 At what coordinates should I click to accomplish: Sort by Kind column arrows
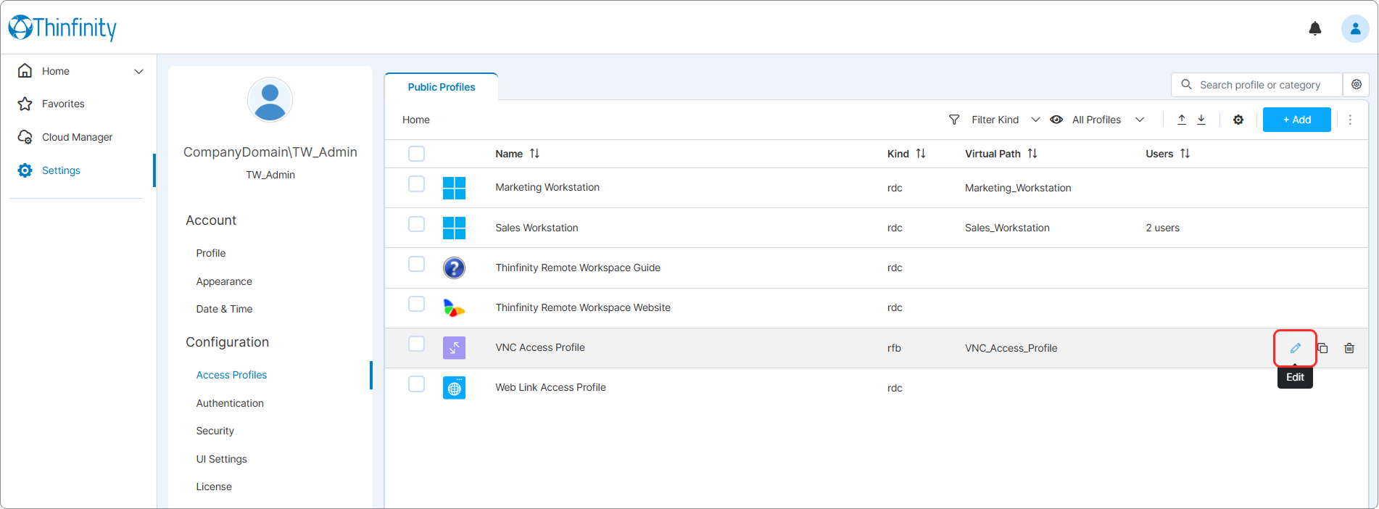coord(921,154)
